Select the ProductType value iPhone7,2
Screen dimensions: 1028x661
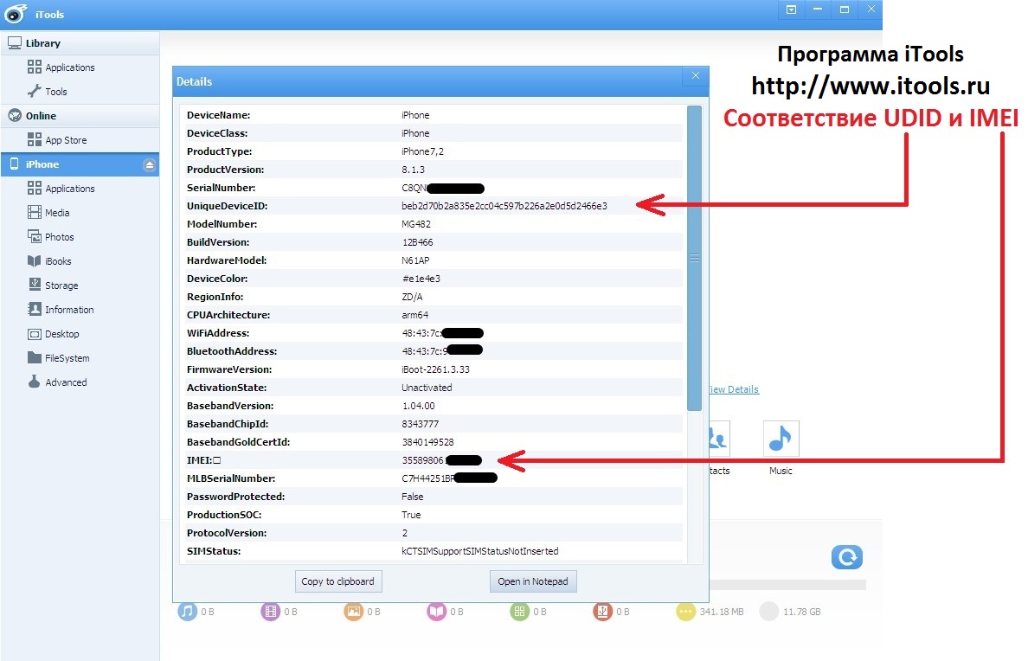(x=422, y=151)
